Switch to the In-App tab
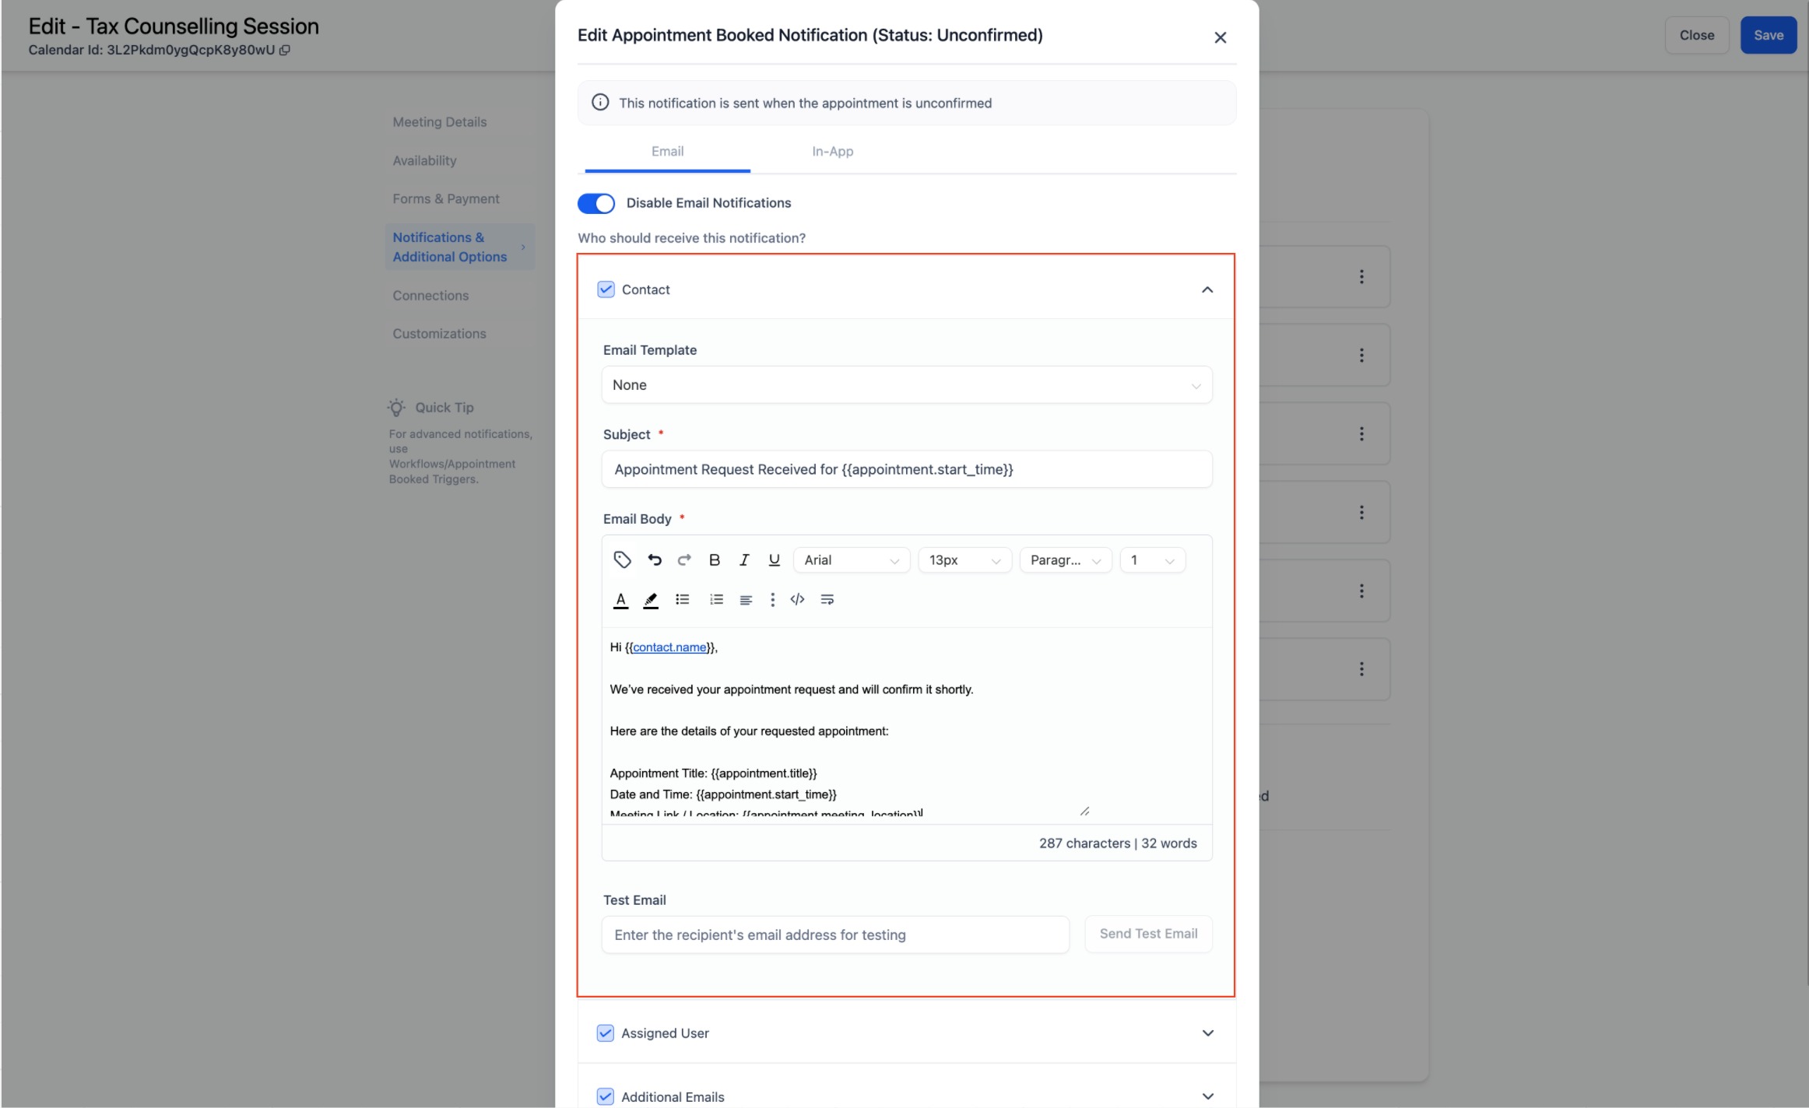Image resolution: width=1809 pixels, height=1108 pixels. click(x=832, y=152)
